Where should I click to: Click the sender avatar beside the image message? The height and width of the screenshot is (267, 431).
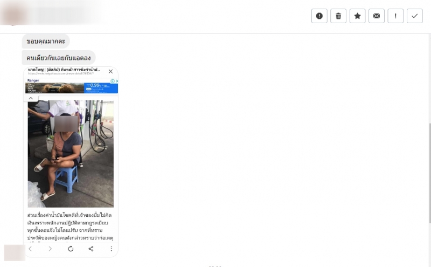click(x=15, y=252)
